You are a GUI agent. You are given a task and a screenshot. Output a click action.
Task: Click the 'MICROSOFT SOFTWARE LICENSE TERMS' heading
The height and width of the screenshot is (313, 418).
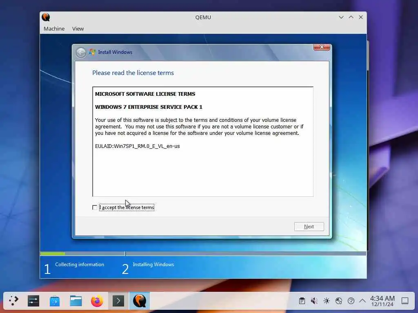coord(145,94)
